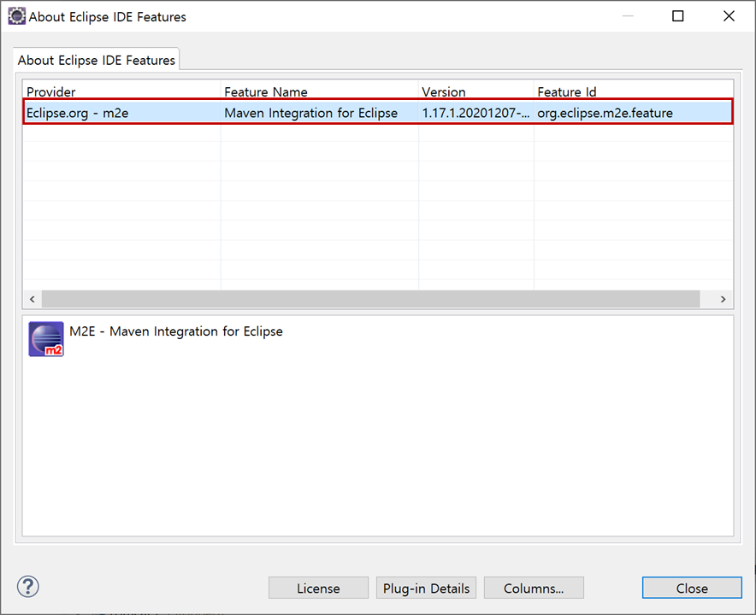Screen dimensions: 756x615
Task: Click the version 1.17.1.20201207 cell
Action: (x=475, y=113)
